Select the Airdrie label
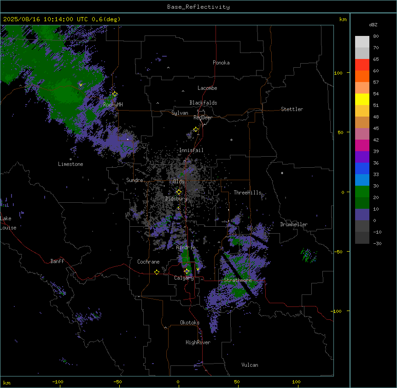 tap(186, 247)
